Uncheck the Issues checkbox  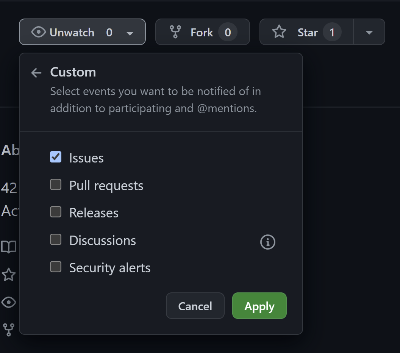pos(56,157)
